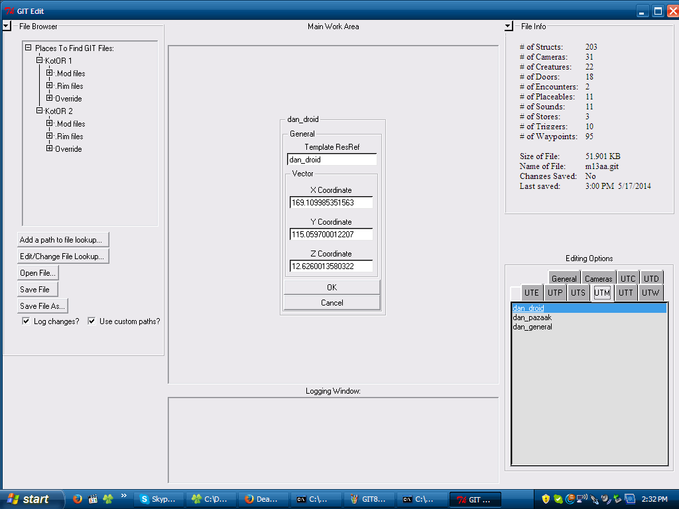Switch to the Skype taskbar window
Image resolution: width=679 pixels, height=509 pixels.
click(x=158, y=499)
